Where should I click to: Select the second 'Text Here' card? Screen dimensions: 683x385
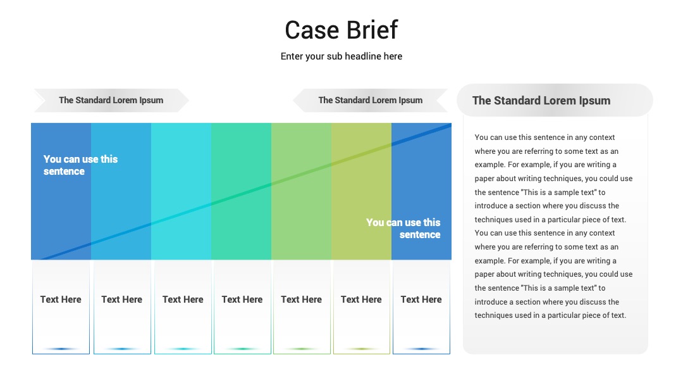[122, 307]
